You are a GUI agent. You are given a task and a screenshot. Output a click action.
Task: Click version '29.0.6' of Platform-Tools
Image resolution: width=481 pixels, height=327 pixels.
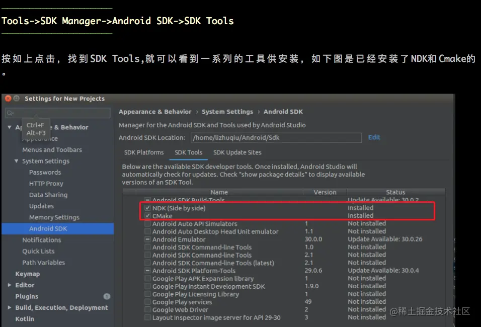(313, 270)
